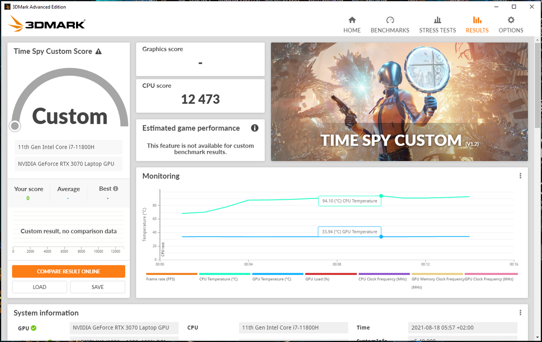The height and width of the screenshot is (342, 542).
Task: Open the Home tab
Action: [x=352, y=25]
